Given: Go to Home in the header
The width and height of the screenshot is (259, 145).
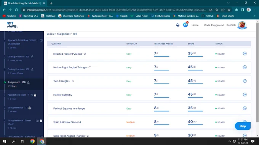Looking at the screenshot, I should point(195,25).
